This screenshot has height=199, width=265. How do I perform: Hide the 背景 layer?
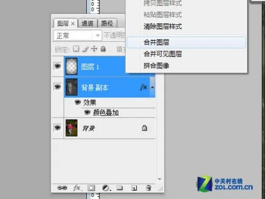coord(58,128)
